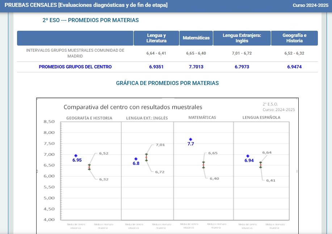The image size is (332, 234).
Task: Click the Geografía e Historia interval bar
Action: (89, 167)
